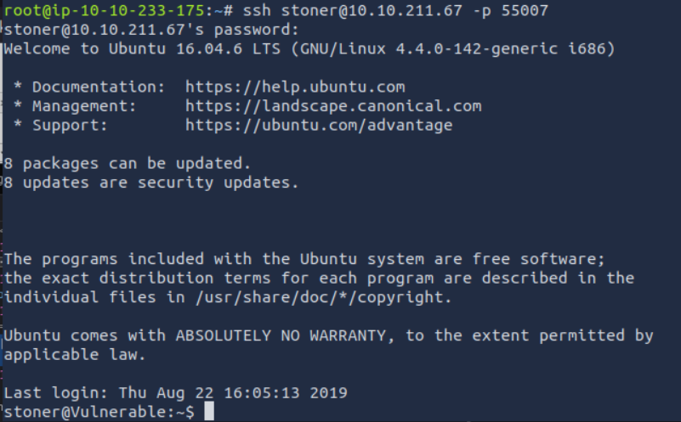681x422 pixels.
Task: Click the stoner@10.10.211.67 password prompt line
Action: pos(151,30)
